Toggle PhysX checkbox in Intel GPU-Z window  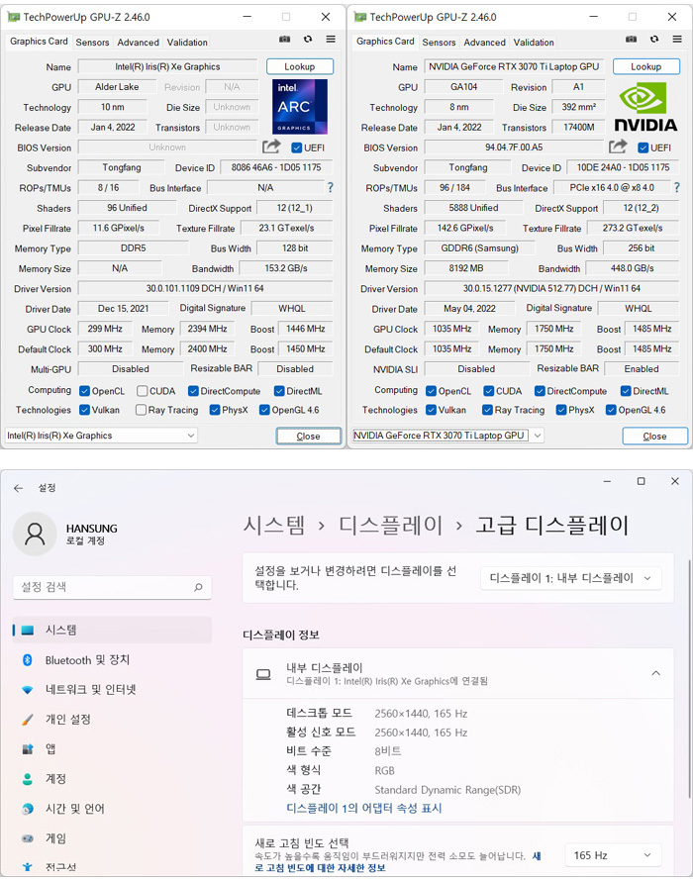tap(214, 410)
